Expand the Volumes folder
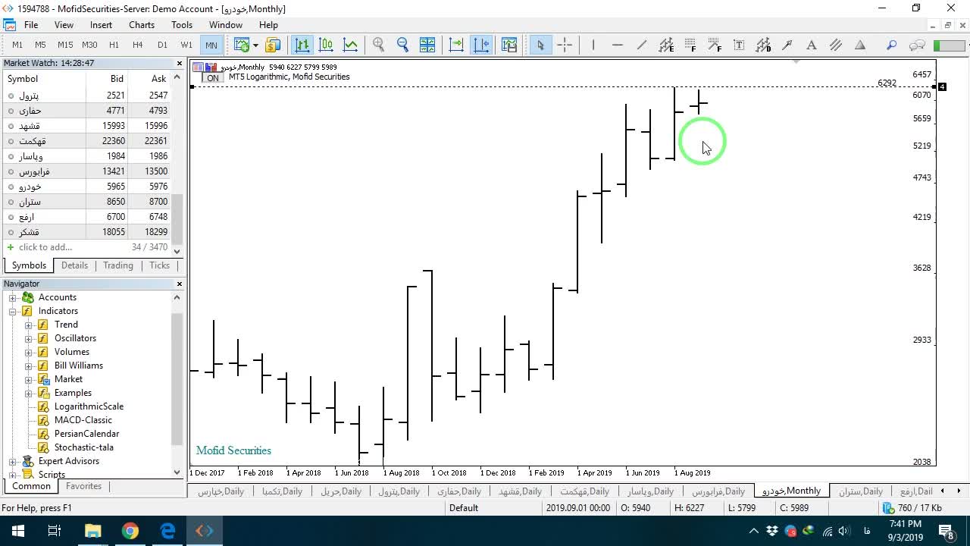Image resolution: width=970 pixels, height=546 pixels. click(x=29, y=352)
